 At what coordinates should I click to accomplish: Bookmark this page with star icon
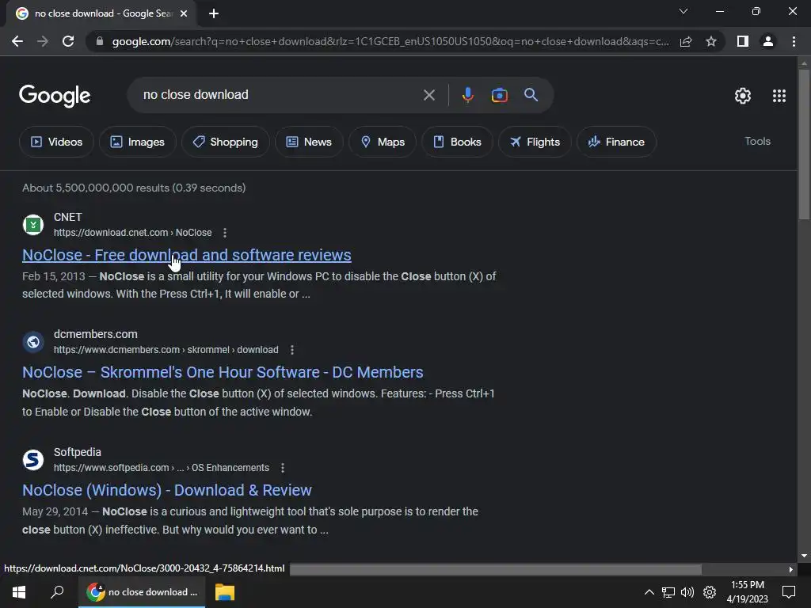(x=711, y=41)
